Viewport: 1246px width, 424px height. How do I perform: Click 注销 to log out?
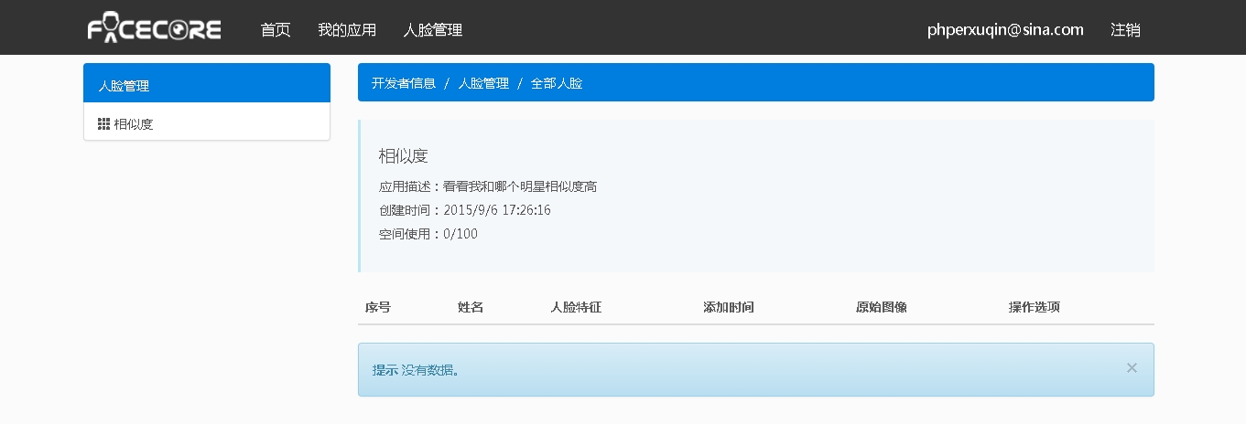[x=1125, y=29]
